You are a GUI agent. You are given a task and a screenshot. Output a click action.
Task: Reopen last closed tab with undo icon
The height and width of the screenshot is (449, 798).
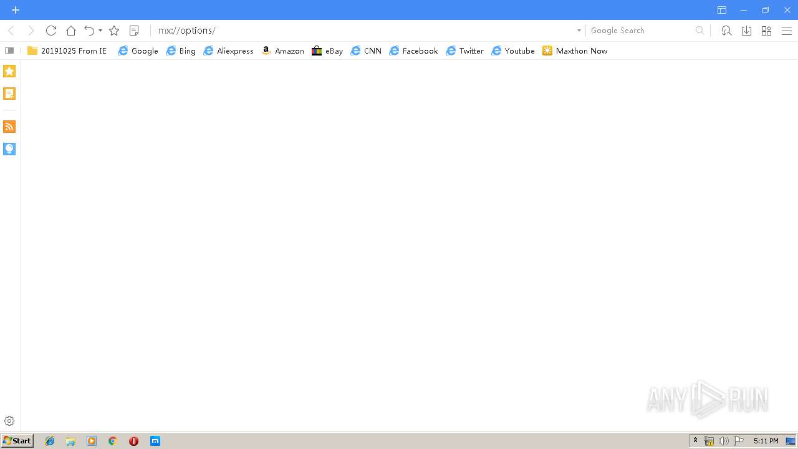[89, 31]
